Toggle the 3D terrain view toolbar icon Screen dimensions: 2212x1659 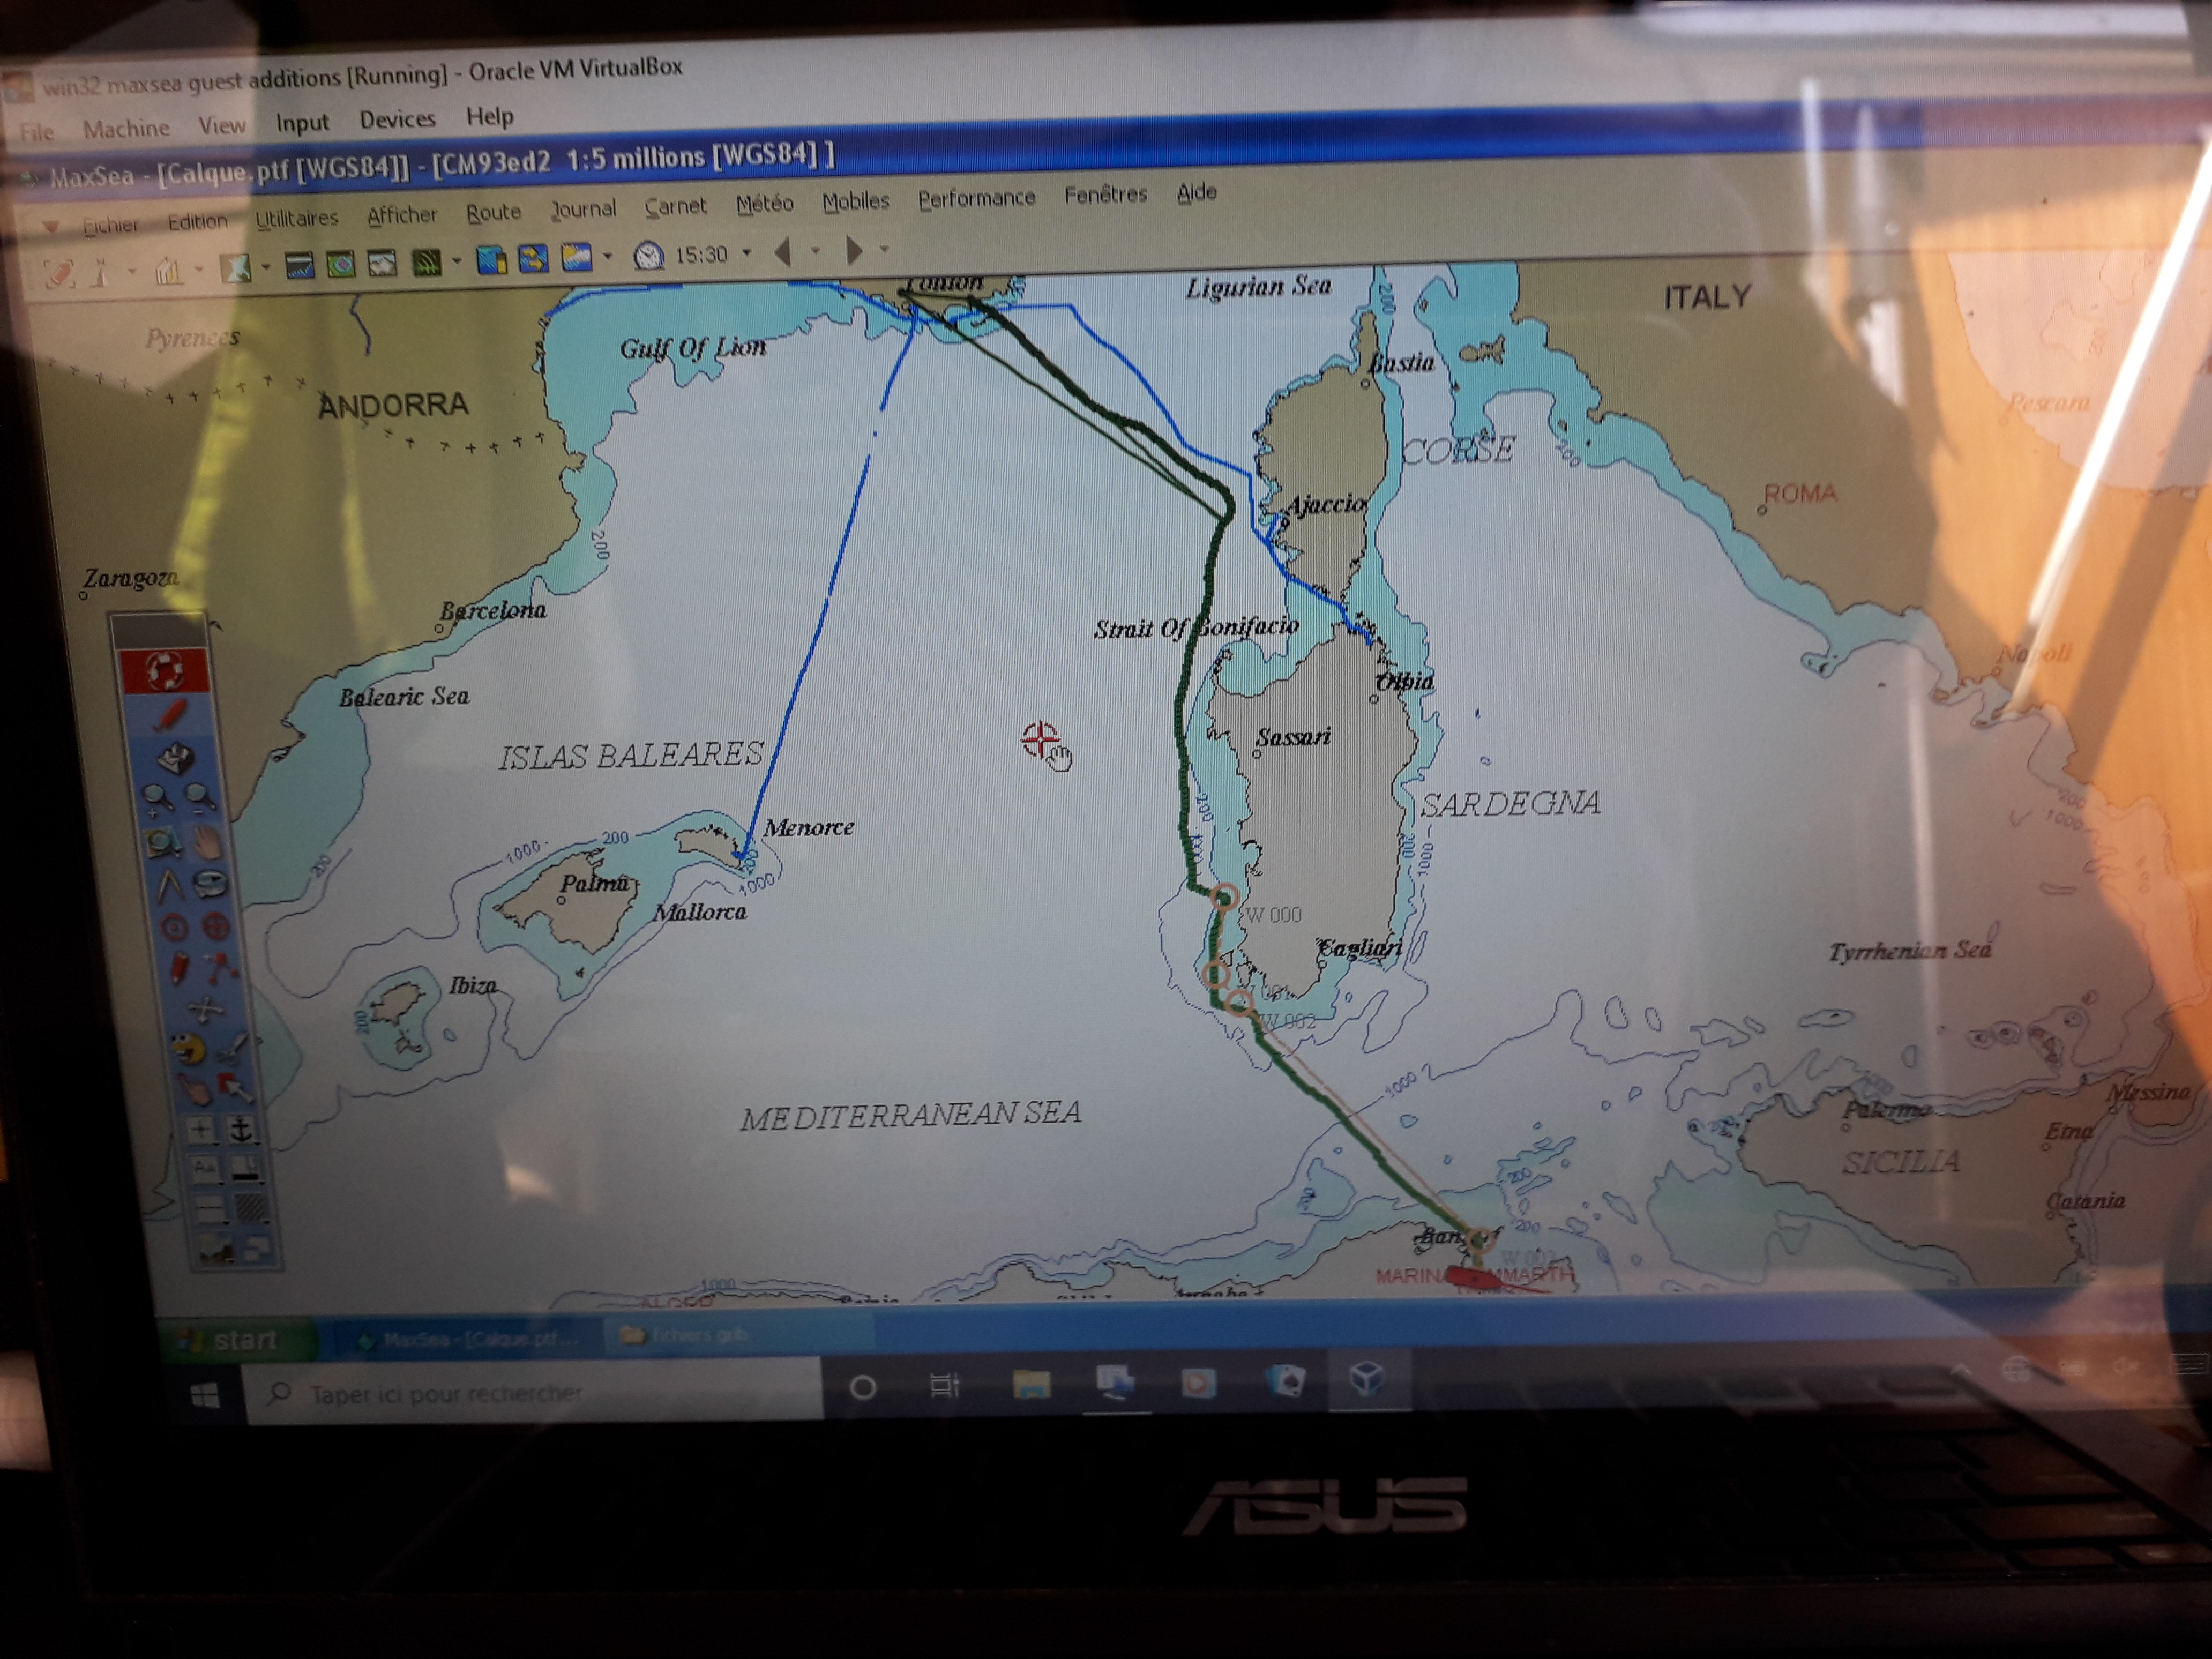tap(382, 263)
